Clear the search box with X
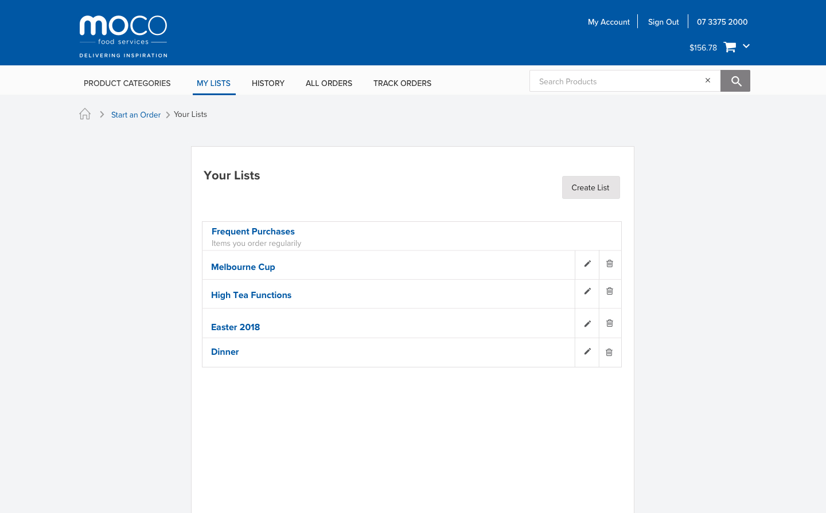 708,81
